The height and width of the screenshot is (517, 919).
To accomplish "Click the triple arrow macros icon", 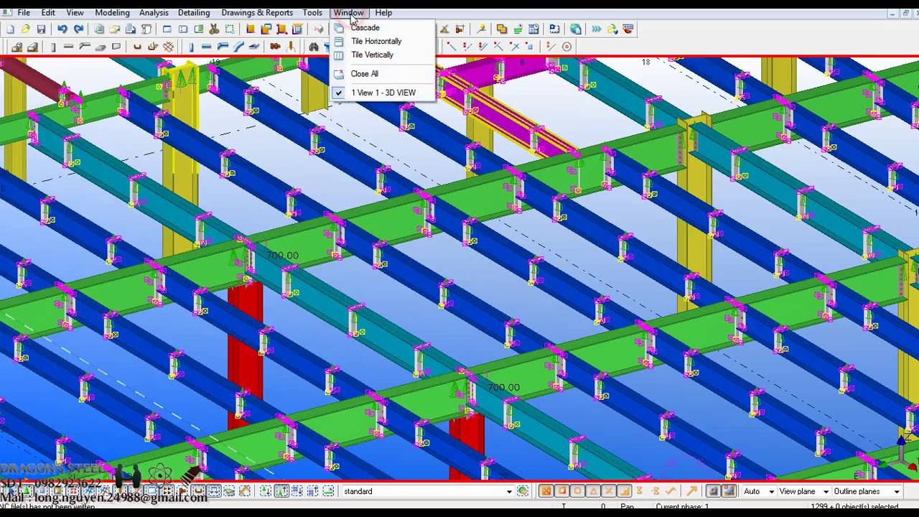I will pos(596,29).
